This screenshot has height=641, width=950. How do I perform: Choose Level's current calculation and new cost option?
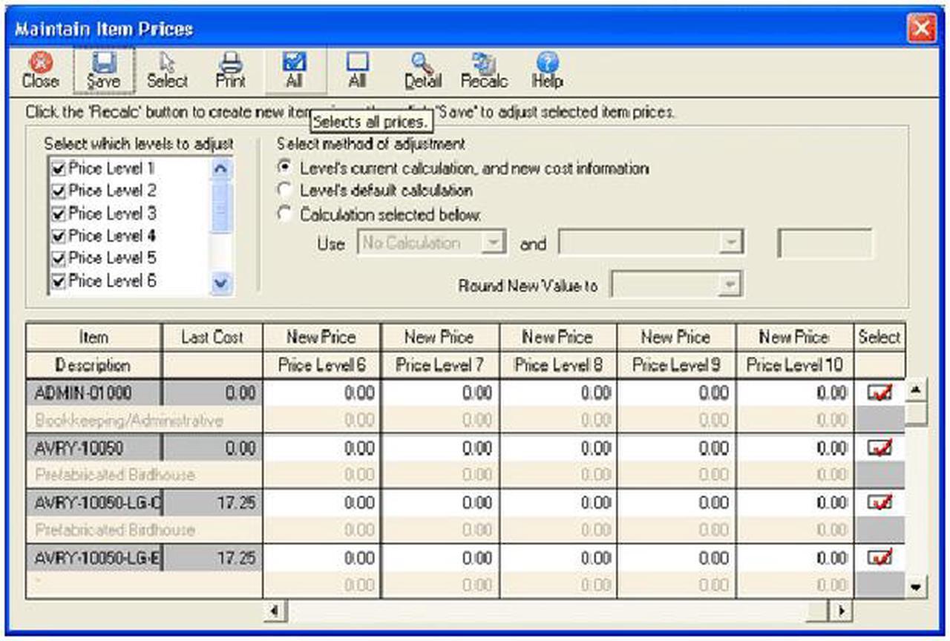click(x=284, y=168)
